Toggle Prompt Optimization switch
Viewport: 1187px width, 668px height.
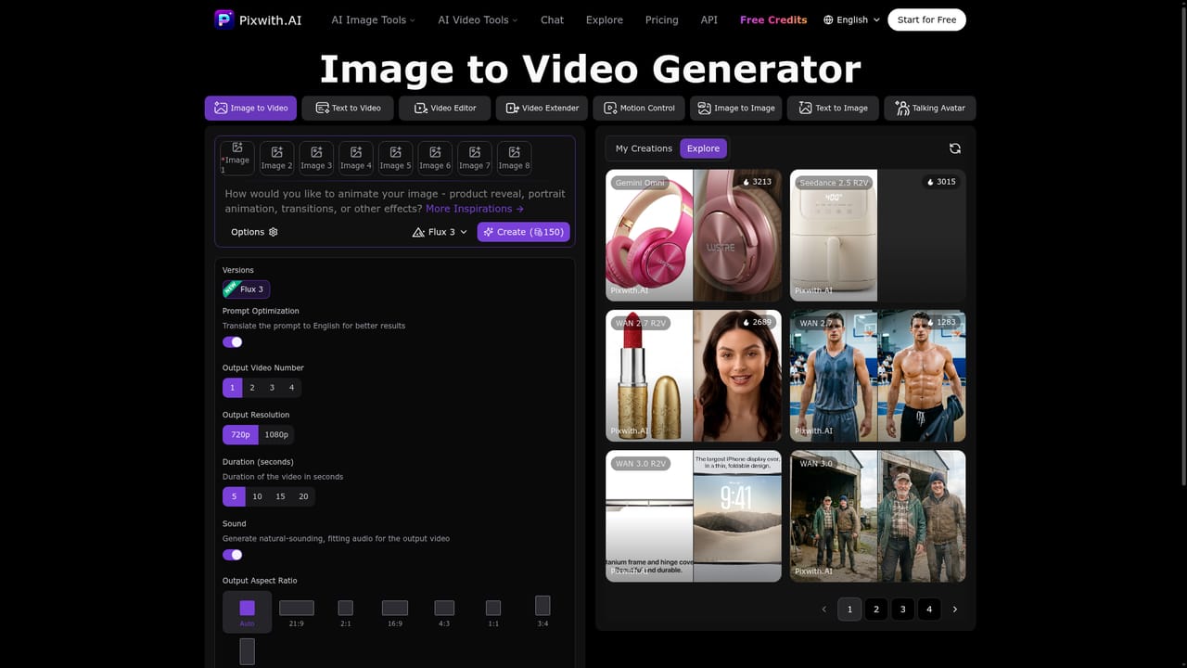point(233,342)
